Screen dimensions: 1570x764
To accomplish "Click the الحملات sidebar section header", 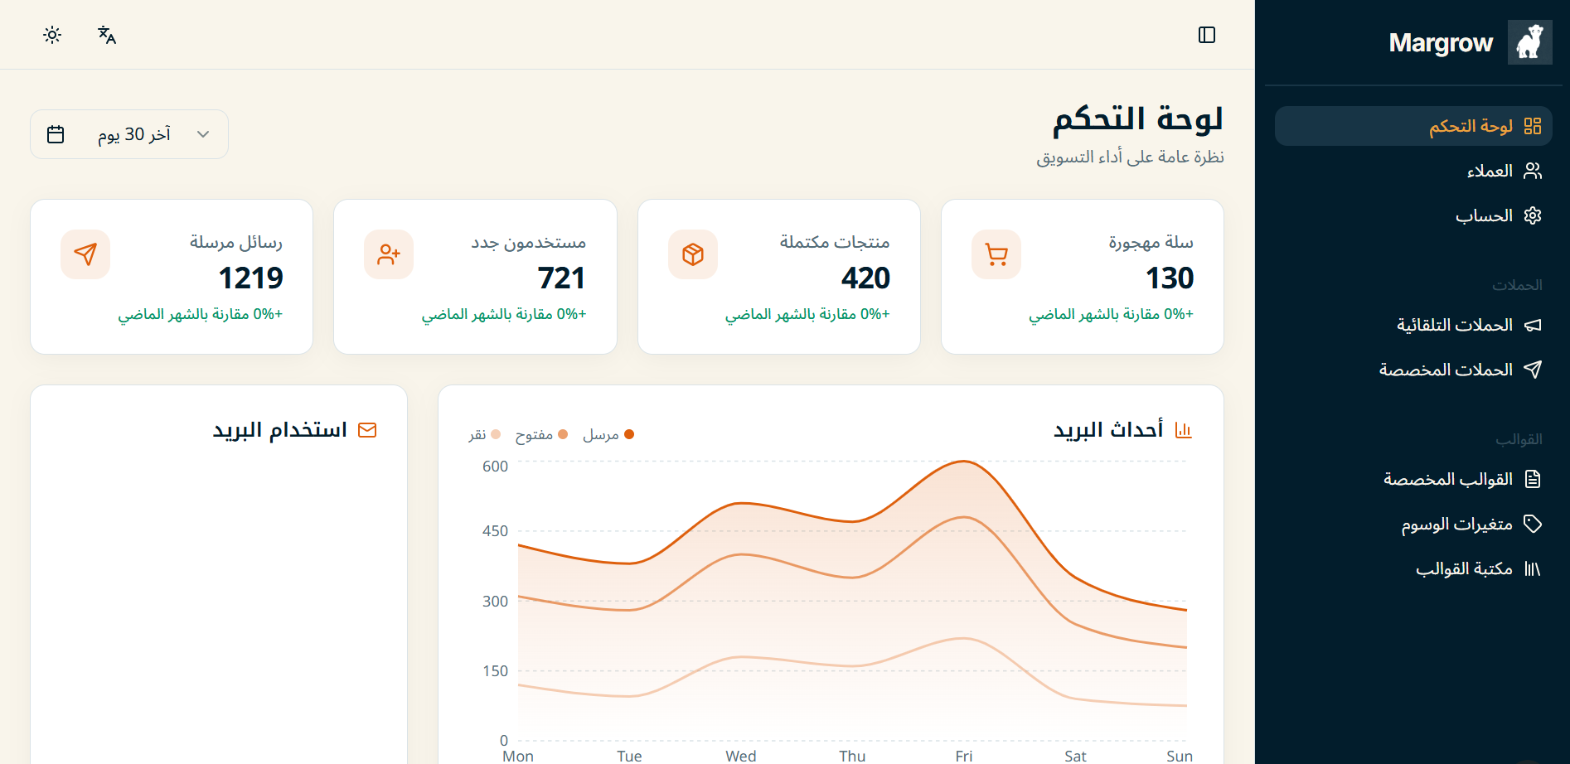I will [x=1517, y=285].
